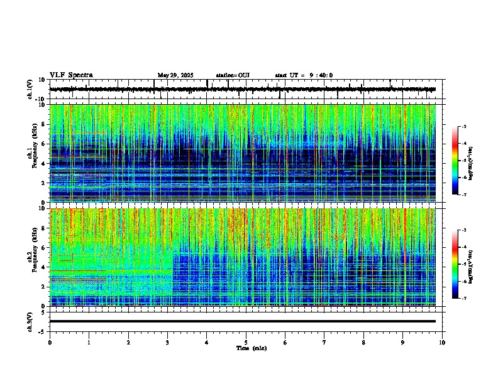The width and height of the screenshot is (498, 384).
Task: Click the time axis tick label "3"
Action: coord(167,343)
